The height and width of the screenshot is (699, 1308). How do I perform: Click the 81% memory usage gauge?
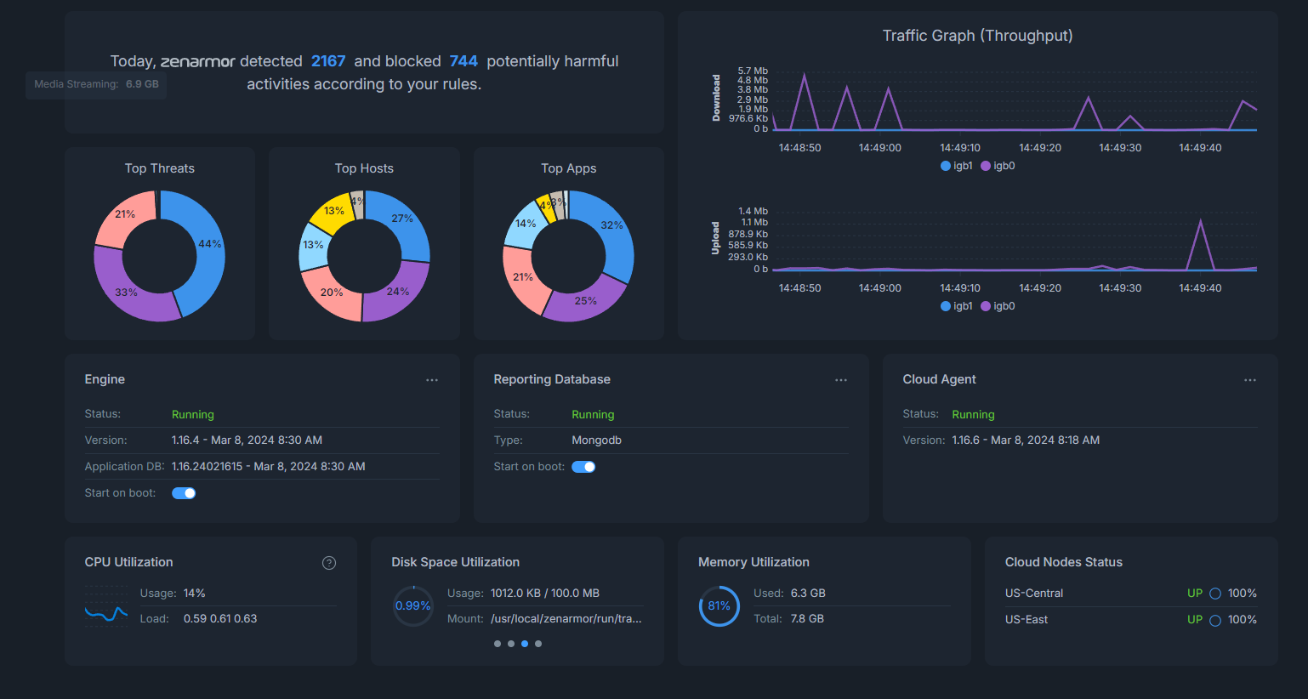click(x=719, y=606)
